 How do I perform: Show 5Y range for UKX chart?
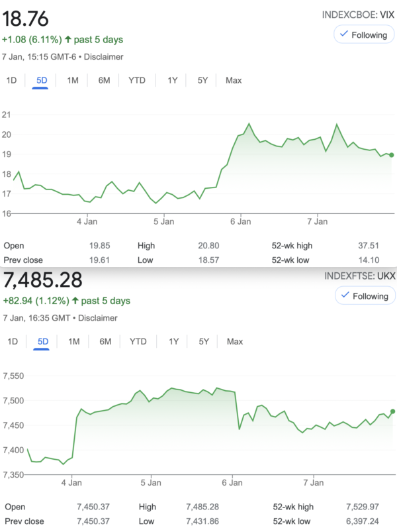coord(204,341)
